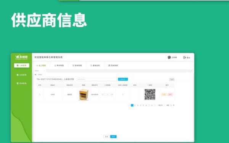Switch to the fifth top navigation tab
The image size is (229, 143).
pos(113,66)
